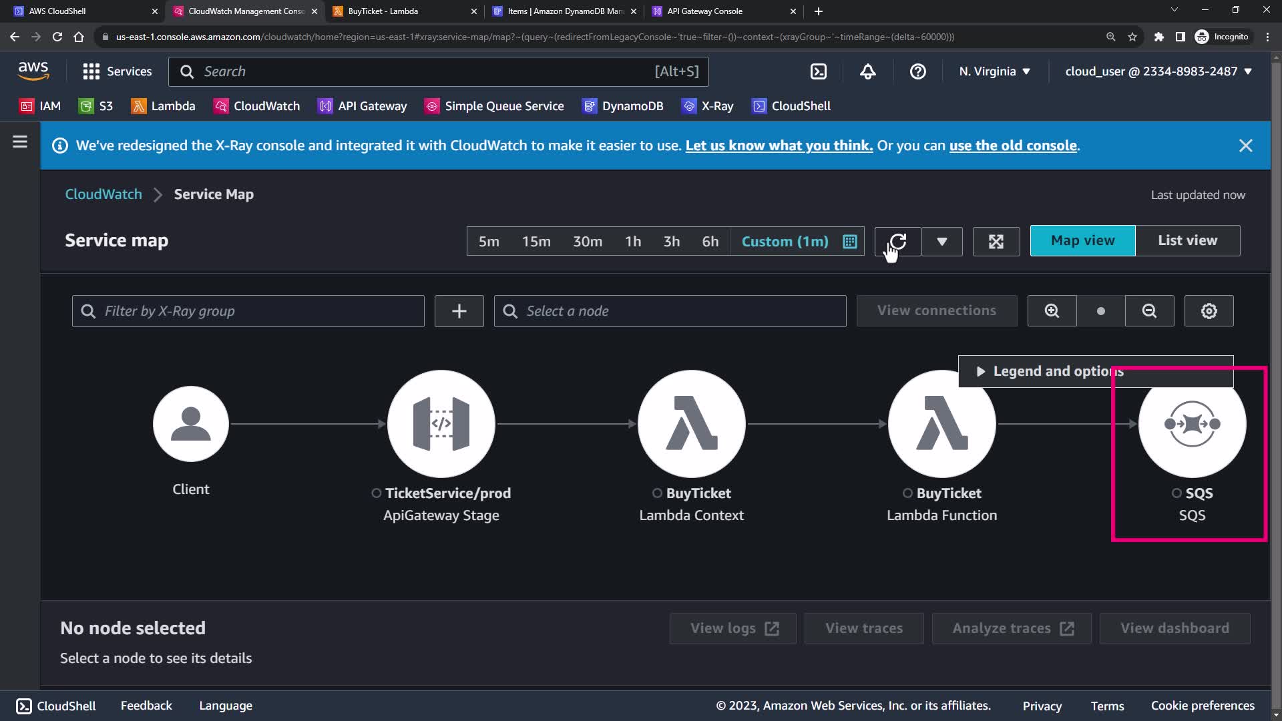Click the notifications bell icon
The height and width of the screenshot is (721, 1282).
coord(867,71)
